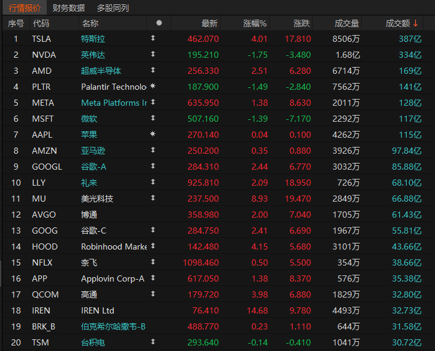Open the 苹果 stock name link
Viewport: 435px width, 351px height.
click(x=88, y=135)
